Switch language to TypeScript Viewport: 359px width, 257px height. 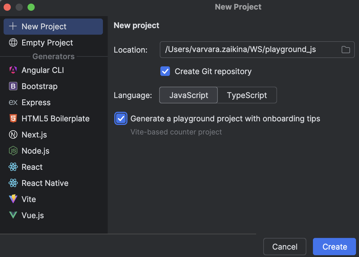(247, 95)
